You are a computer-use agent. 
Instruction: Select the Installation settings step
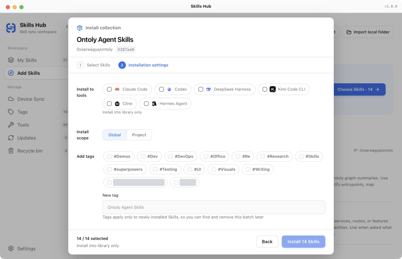(x=143, y=65)
